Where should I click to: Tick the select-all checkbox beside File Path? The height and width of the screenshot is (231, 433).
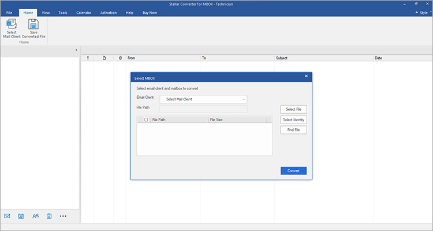click(146, 120)
